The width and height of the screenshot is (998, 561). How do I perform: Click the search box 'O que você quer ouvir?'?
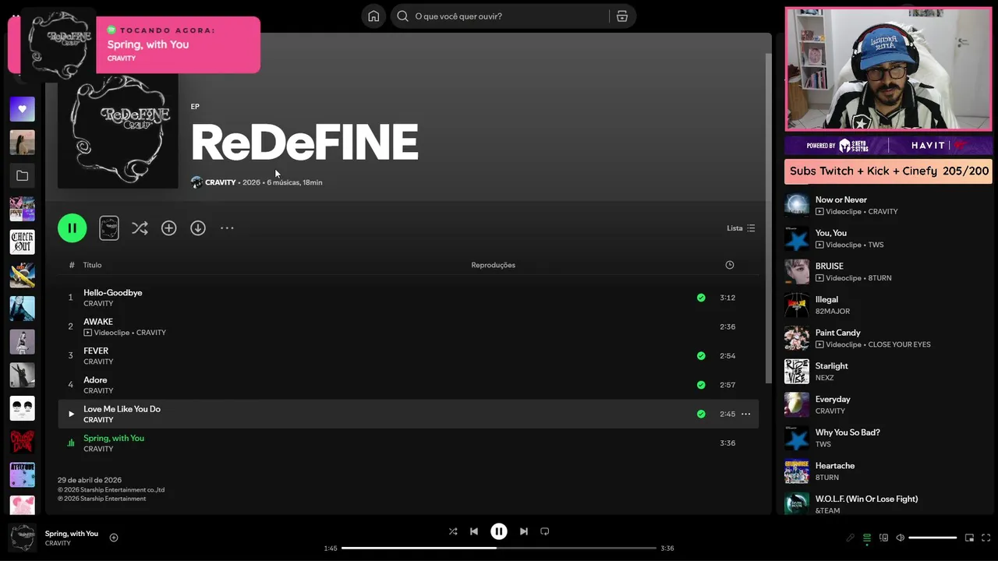click(499, 16)
